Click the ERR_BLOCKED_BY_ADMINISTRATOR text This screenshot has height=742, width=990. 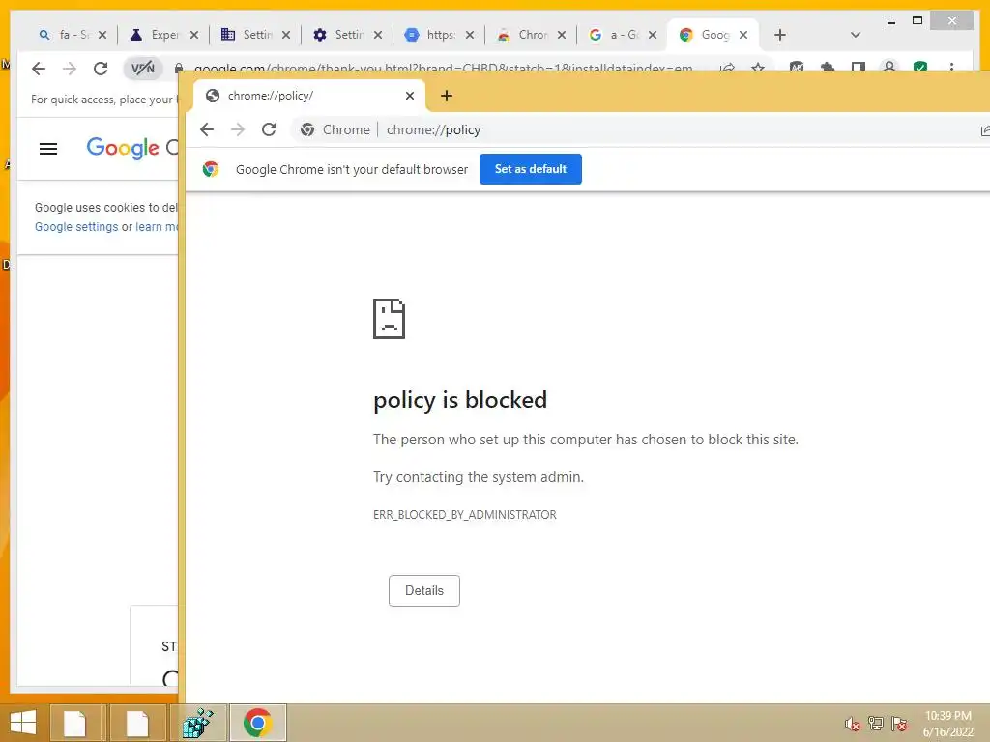click(465, 515)
